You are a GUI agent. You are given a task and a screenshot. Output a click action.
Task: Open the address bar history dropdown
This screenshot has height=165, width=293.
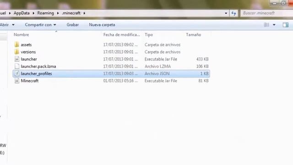coord(226,13)
